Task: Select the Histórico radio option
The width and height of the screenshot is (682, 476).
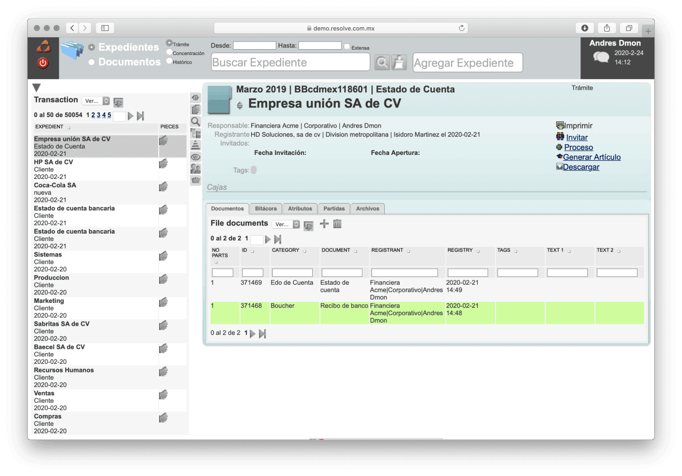Action: (x=169, y=61)
